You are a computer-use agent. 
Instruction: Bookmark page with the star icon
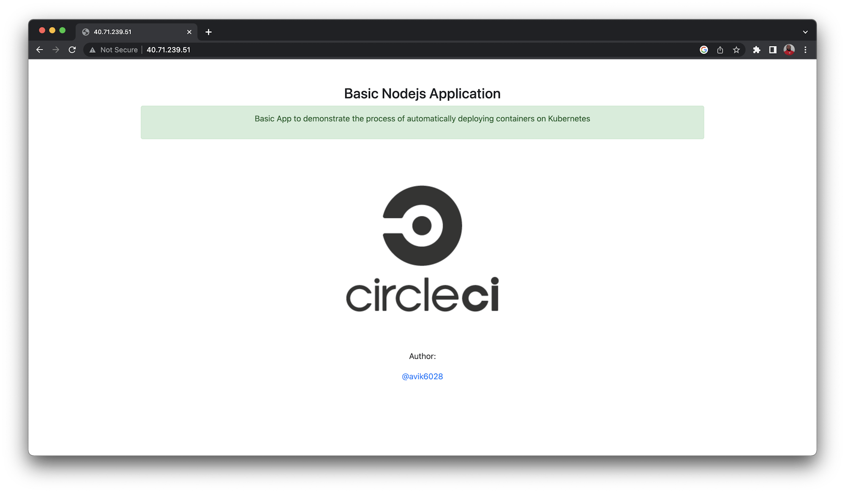coord(736,50)
